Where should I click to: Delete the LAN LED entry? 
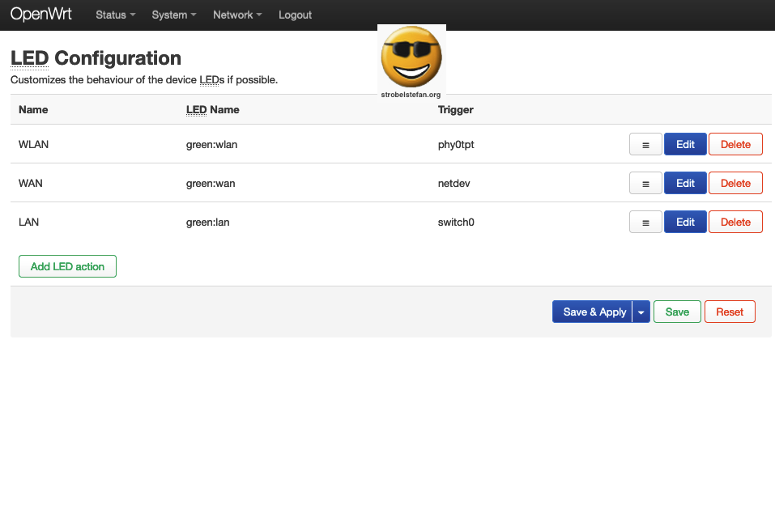click(735, 223)
